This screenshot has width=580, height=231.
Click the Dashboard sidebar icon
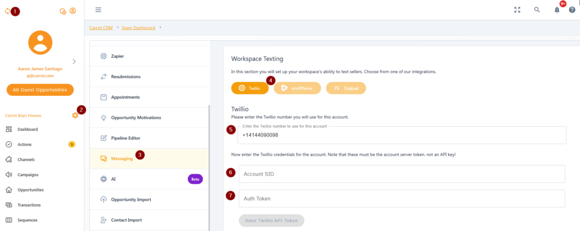click(x=9, y=129)
